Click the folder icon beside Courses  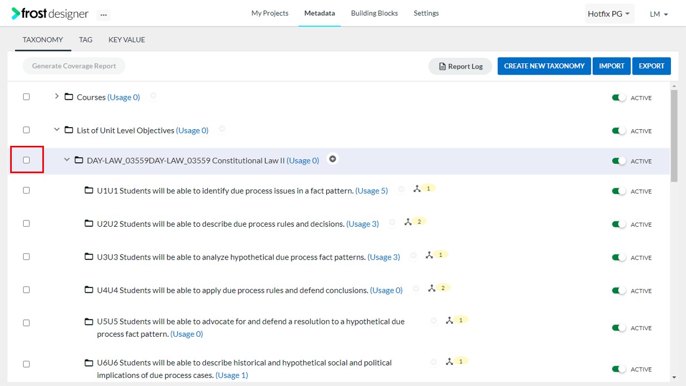69,97
